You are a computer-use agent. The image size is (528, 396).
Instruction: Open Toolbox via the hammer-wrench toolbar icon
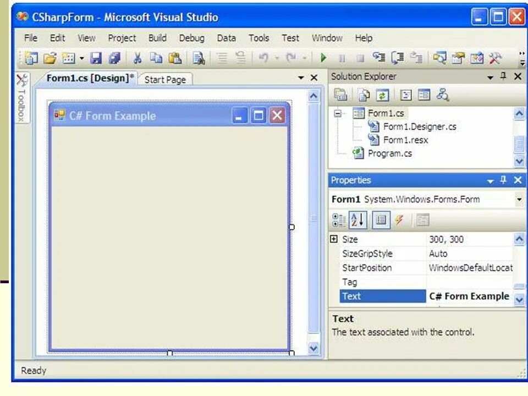click(496, 58)
